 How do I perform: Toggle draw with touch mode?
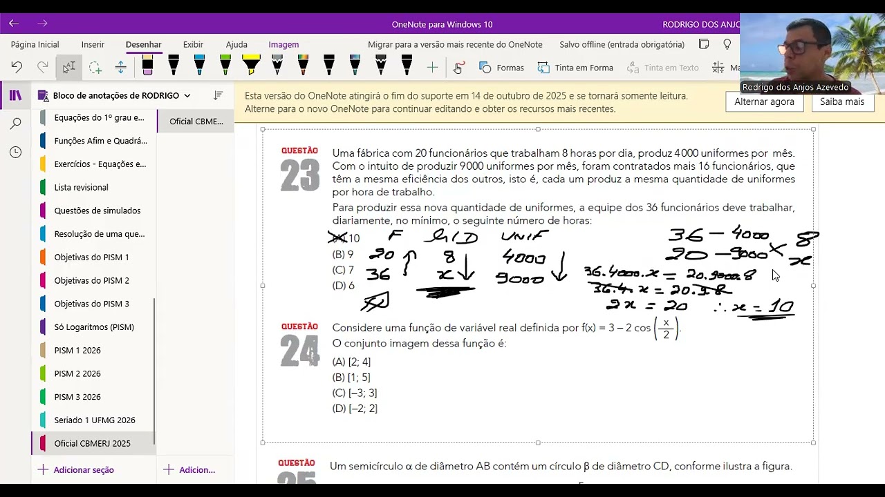pyautogui.click(x=458, y=67)
